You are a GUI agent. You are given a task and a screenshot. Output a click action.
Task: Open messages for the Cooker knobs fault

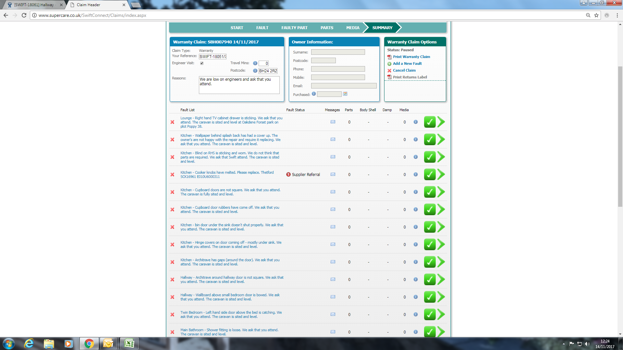333,174
